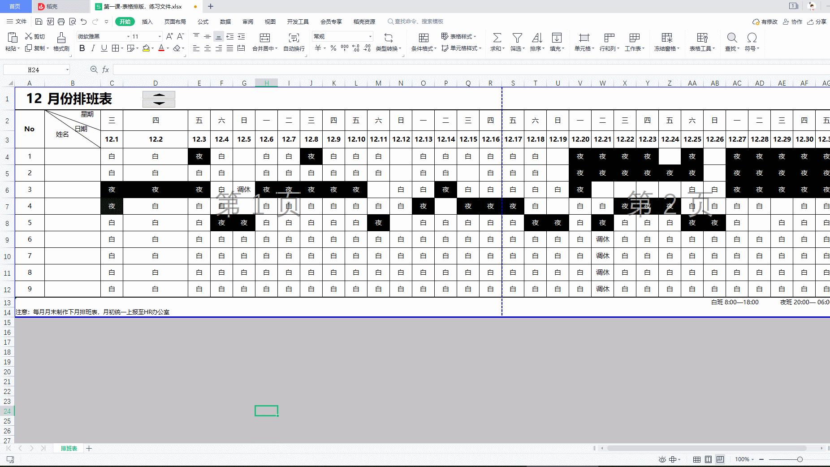Click the horizontal scrollbar thumb
The image size is (830, 467).
click(x=707, y=448)
